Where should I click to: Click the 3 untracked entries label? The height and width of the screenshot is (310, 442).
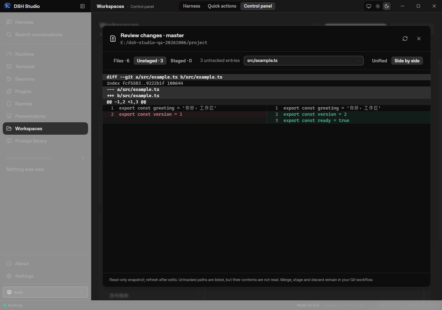pyautogui.click(x=220, y=61)
